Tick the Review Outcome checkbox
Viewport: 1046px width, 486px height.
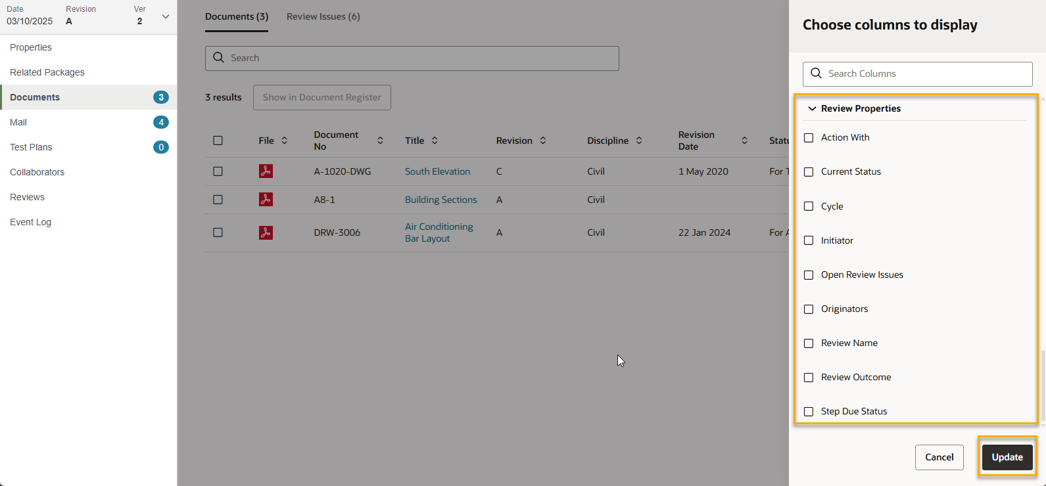point(809,378)
